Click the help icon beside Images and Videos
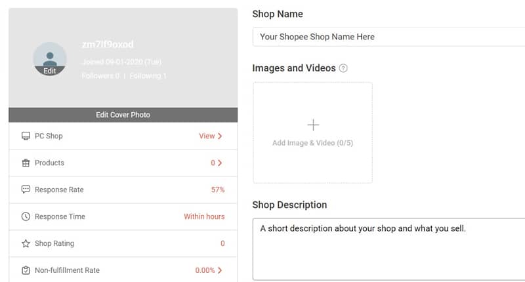 343,68
